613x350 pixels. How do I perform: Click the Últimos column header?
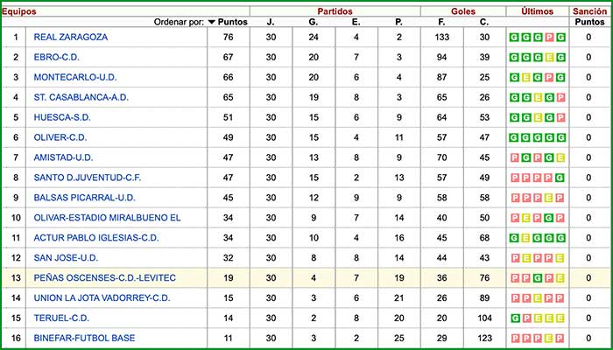(536, 10)
